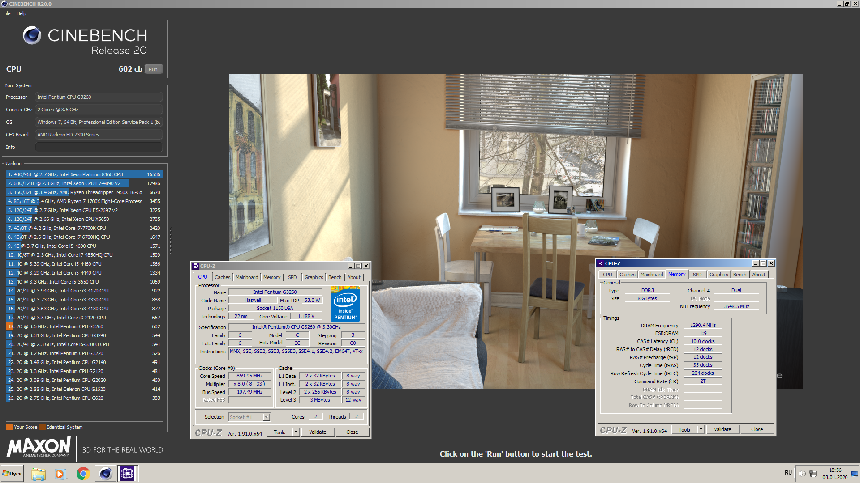The image size is (860, 483).
Task: Select CPU tab in right CPU-Z window
Action: click(607, 275)
